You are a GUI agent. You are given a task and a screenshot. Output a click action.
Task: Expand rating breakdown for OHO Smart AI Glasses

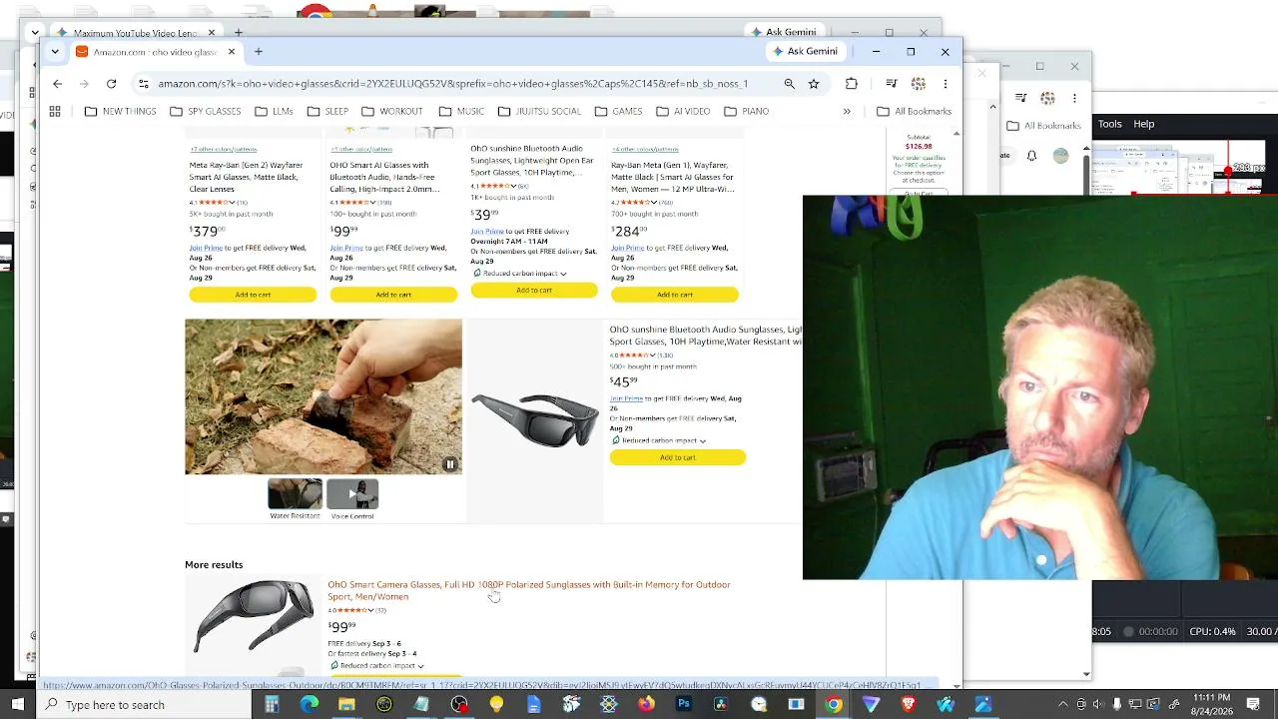click(x=373, y=203)
